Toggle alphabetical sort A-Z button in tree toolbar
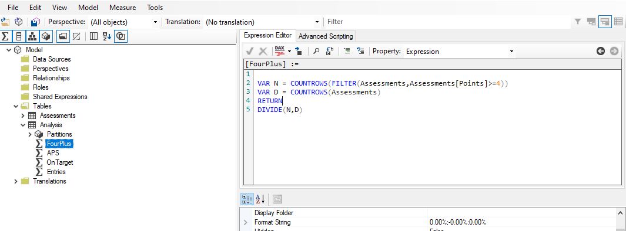This screenshot has height=231, width=626. coord(106,36)
